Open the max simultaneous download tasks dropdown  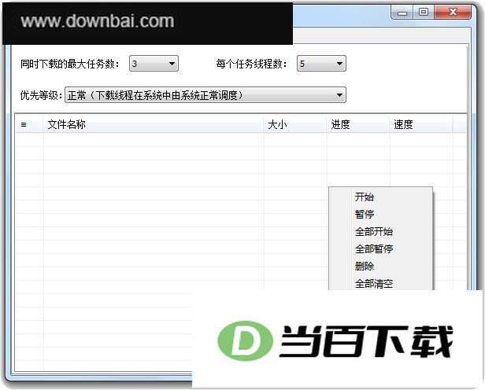154,64
